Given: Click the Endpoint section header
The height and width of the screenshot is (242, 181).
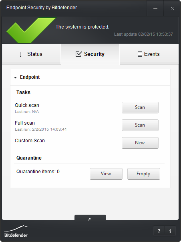Looking at the screenshot, I should (x=90, y=77).
